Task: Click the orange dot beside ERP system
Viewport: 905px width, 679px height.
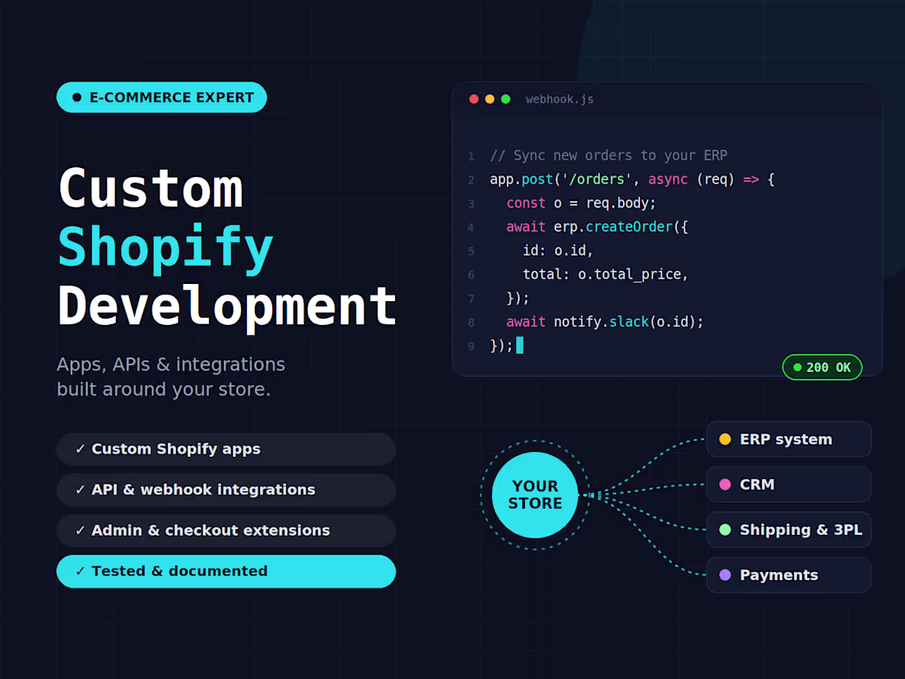Action: click(725, 439)
